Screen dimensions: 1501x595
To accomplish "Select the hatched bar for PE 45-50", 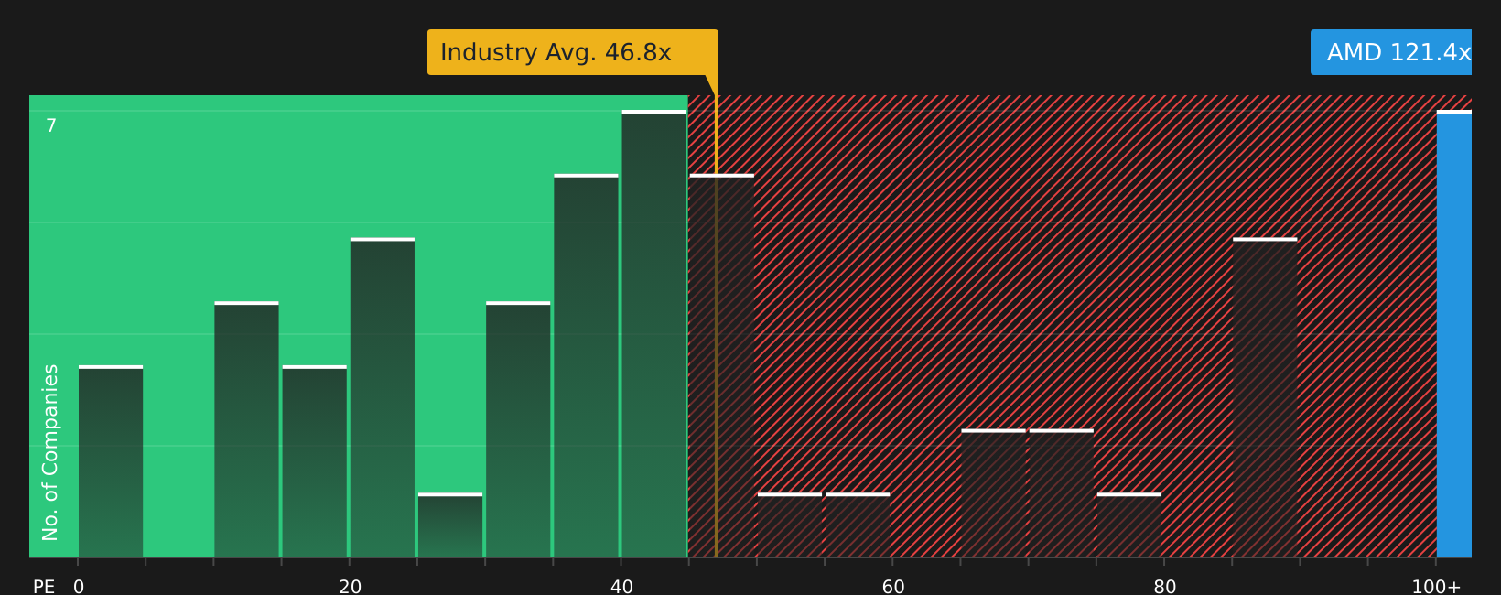I will (x=722, y=365).
